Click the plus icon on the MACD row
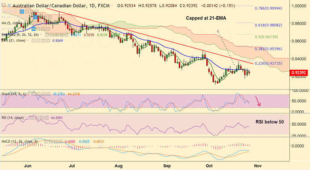The image size is (310, 170). pyautogui.click(x=56, y=141)
